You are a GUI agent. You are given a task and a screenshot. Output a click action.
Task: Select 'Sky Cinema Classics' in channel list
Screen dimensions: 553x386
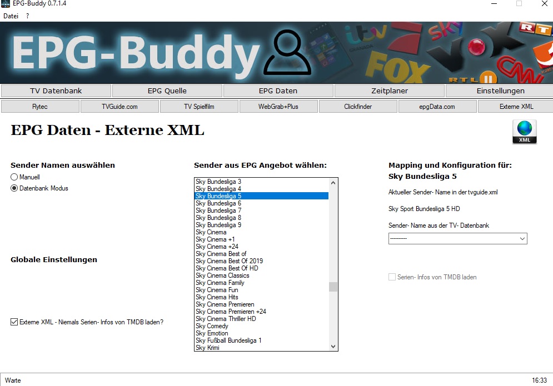point(262,275)
